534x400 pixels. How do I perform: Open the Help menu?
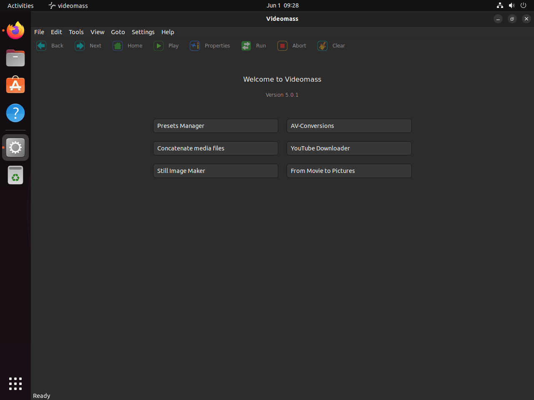(x=168, y=32)
